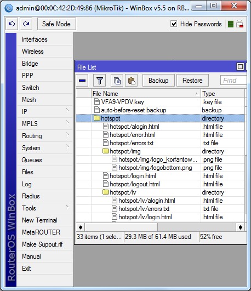Toggle the Hide Passwords checkbox
Image resolution: width=251 pixels, height=291 pixels.
coord(174,24)
